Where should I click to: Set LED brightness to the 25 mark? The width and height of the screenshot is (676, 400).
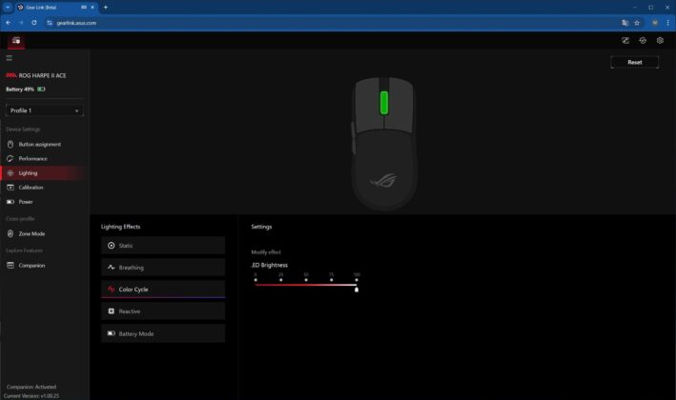(x=280, y=280)
